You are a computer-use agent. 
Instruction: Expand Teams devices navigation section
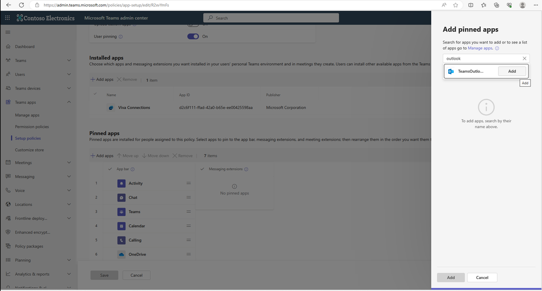pyautogui.click(x=69, y=88)
